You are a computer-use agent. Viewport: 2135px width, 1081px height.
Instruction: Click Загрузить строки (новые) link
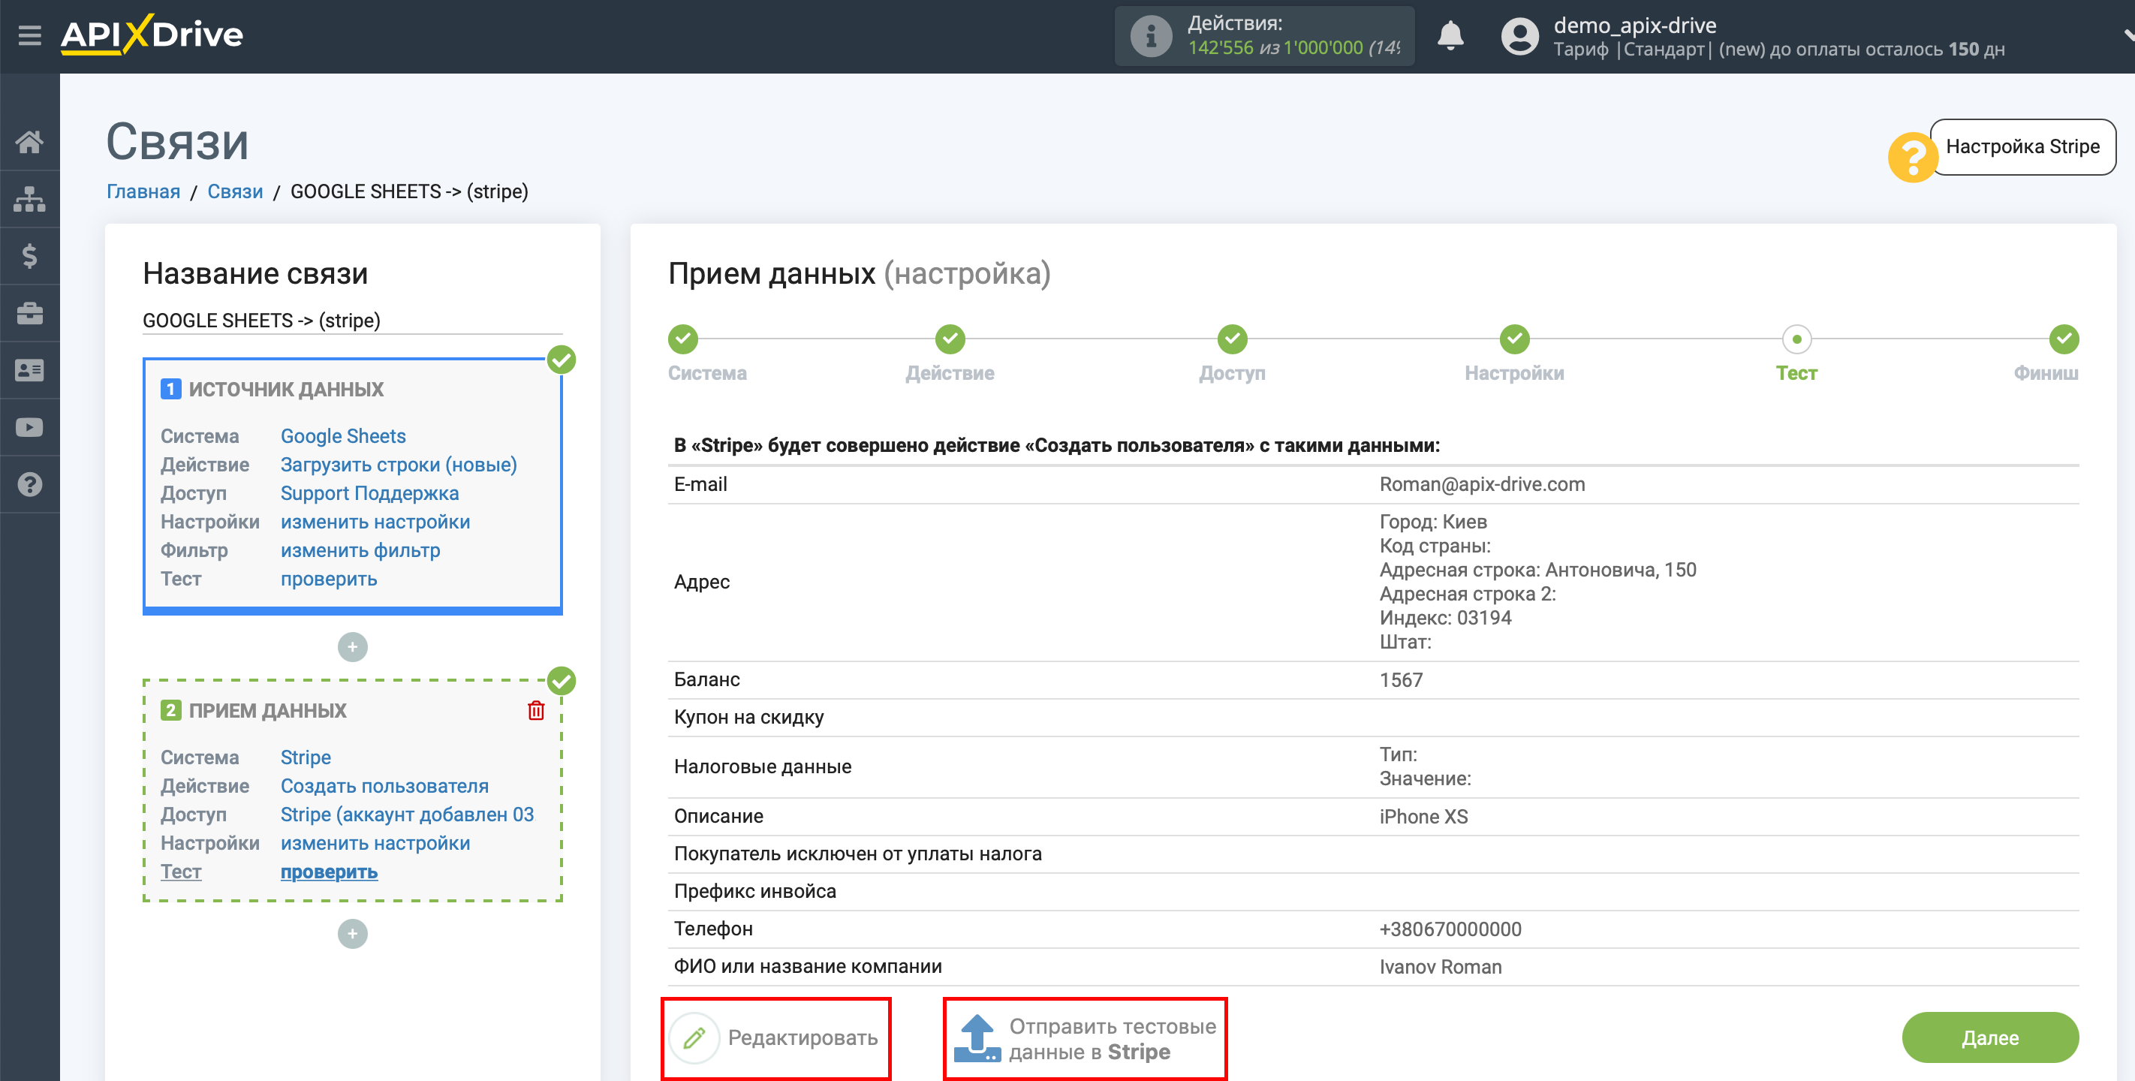(399, 464)
